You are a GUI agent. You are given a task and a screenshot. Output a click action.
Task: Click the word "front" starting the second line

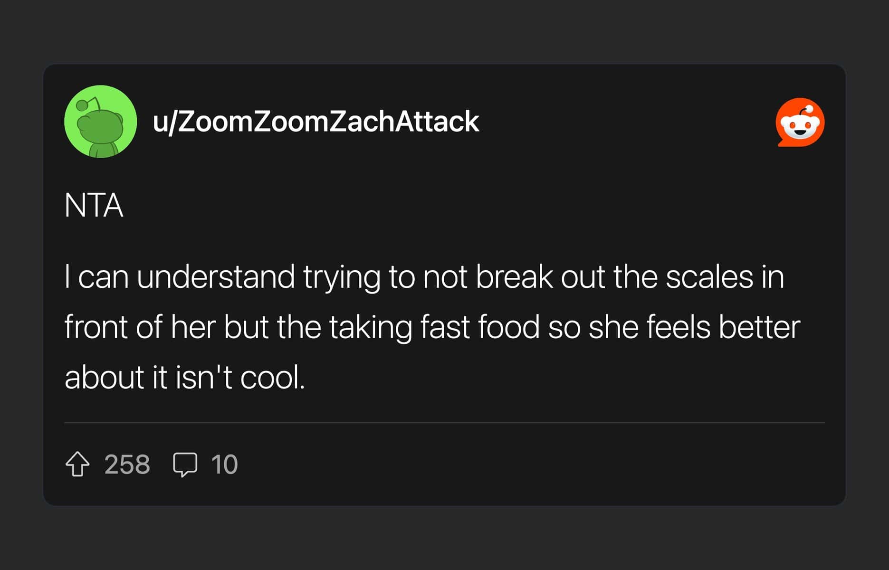(x=96, y=327)
